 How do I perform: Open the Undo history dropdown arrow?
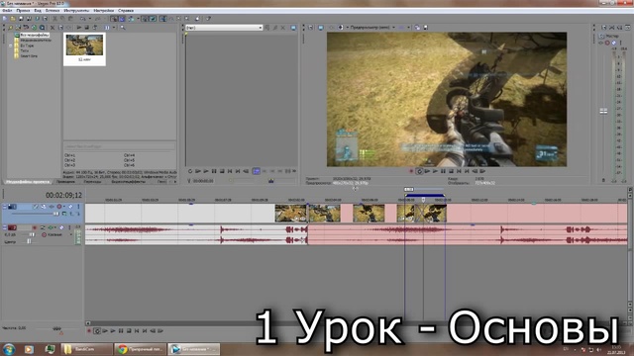tap(90, 19)
